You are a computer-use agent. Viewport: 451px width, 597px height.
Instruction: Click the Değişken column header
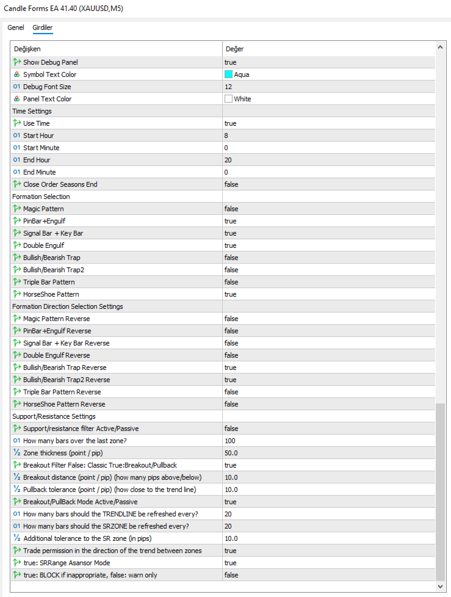[116, 49]
